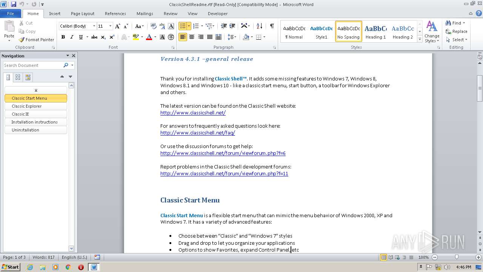Jump to Classic Explorer heading

tap(36, 106)
